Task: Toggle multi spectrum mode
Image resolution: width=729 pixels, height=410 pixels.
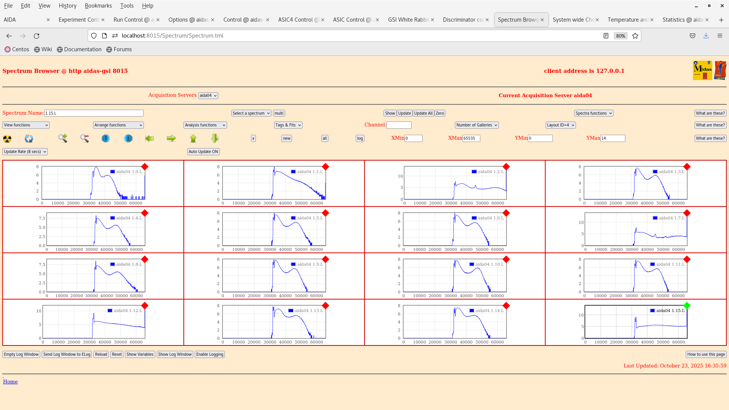Action: pyautogui.click(x=279, y=113)
